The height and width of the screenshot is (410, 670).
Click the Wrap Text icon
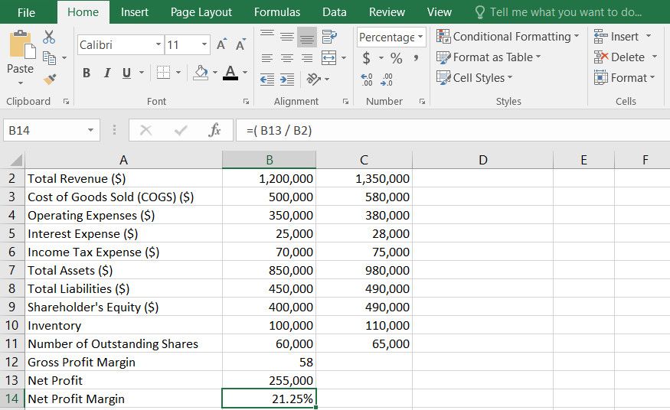[x=329, y=37]
